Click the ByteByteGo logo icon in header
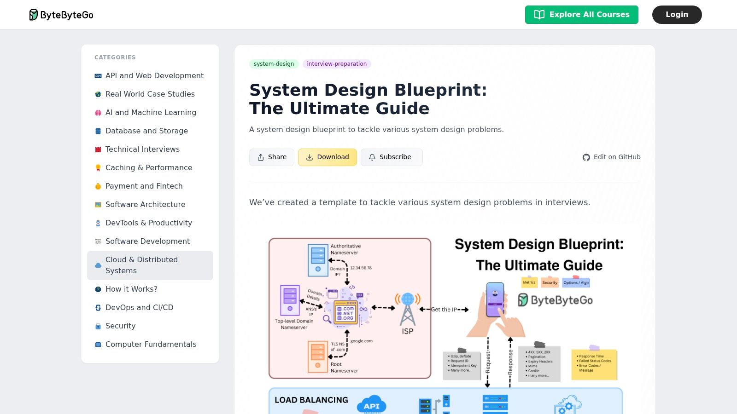This screenshot has height=414, width=737. pos(34,15)
